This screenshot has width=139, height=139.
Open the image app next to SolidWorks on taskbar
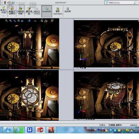pyautogui.click(x=51, y=130)
